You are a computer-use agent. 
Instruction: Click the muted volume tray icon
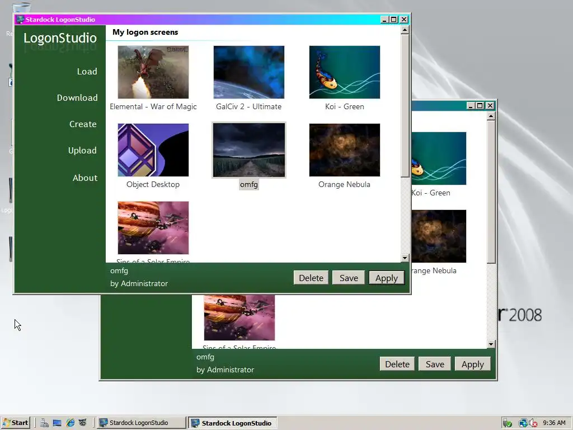(533, 423)
